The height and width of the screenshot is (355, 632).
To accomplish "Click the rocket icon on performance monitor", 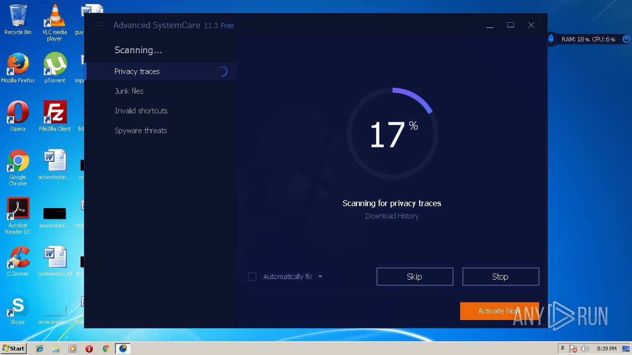I will tap(552, 38).
